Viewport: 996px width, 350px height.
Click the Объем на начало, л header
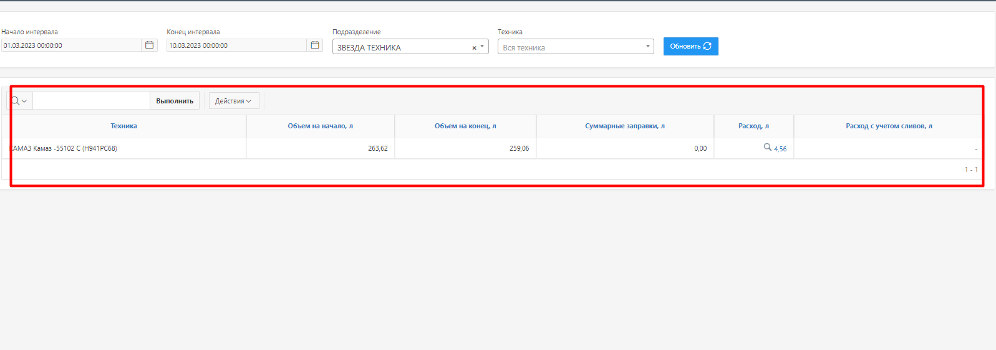[x=320, y=126]
